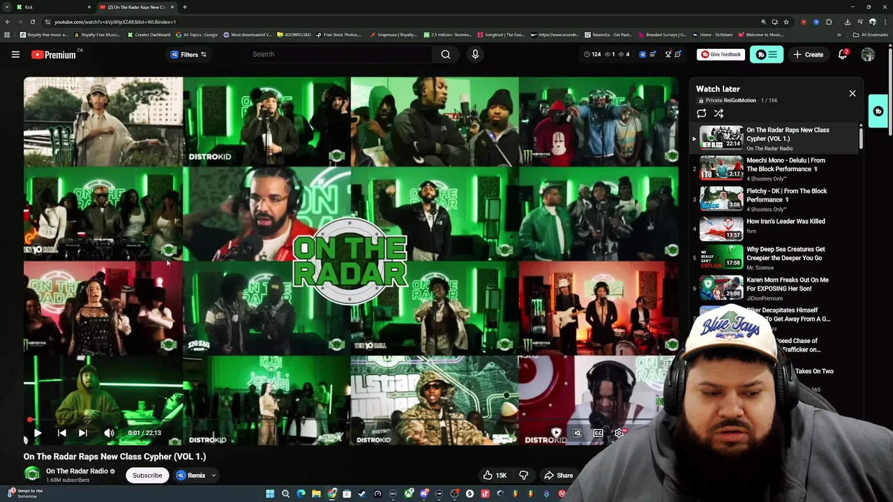
Task: Open the clock counter showing 124
Action: click(x=592, y=54)
